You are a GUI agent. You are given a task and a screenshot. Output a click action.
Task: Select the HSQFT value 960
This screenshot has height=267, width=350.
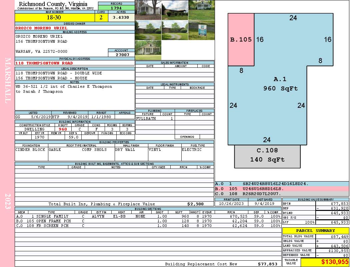pyautogui.click(x=63, y=129)
